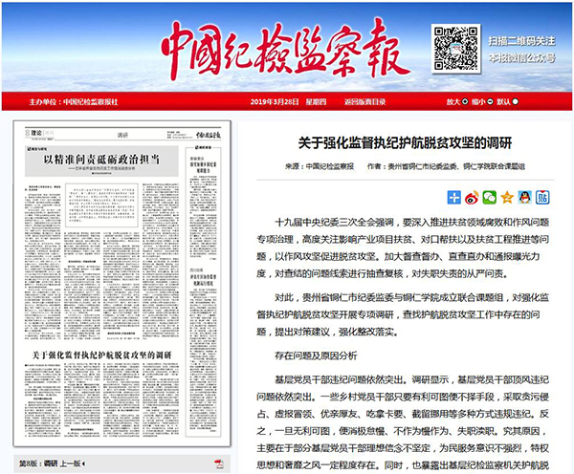Select the 默认 default size radio button

pyautogui.click(x=515, y=101)
